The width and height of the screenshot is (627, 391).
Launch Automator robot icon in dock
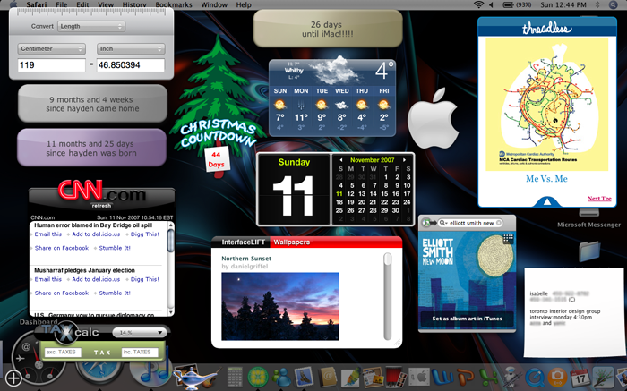[x=511, y=377]
